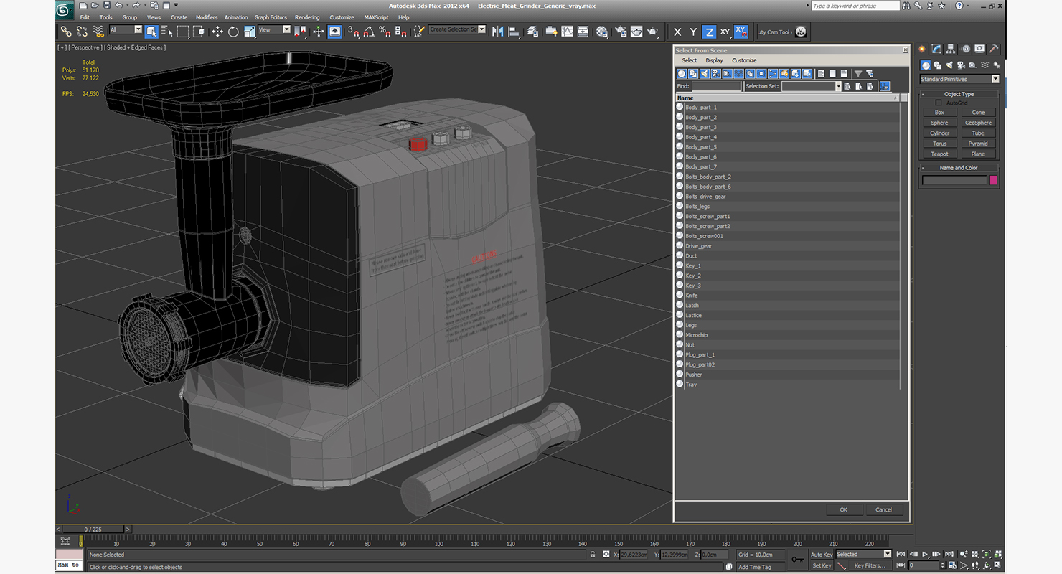The width and height of the screenshot is (1062, 574).
Task: Open the Customize menu in Select From Scene
Action: pyautogui.click(x=744, y=60)
